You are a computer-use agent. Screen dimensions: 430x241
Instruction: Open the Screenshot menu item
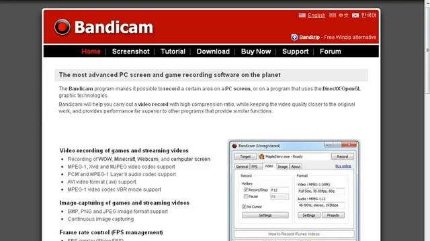(x=131, y=52)
